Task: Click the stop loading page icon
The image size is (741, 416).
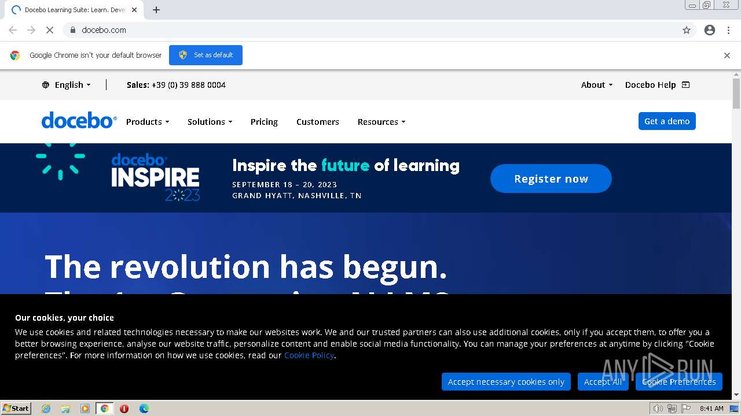Action: pyautogui.click(x=50, y=30)
